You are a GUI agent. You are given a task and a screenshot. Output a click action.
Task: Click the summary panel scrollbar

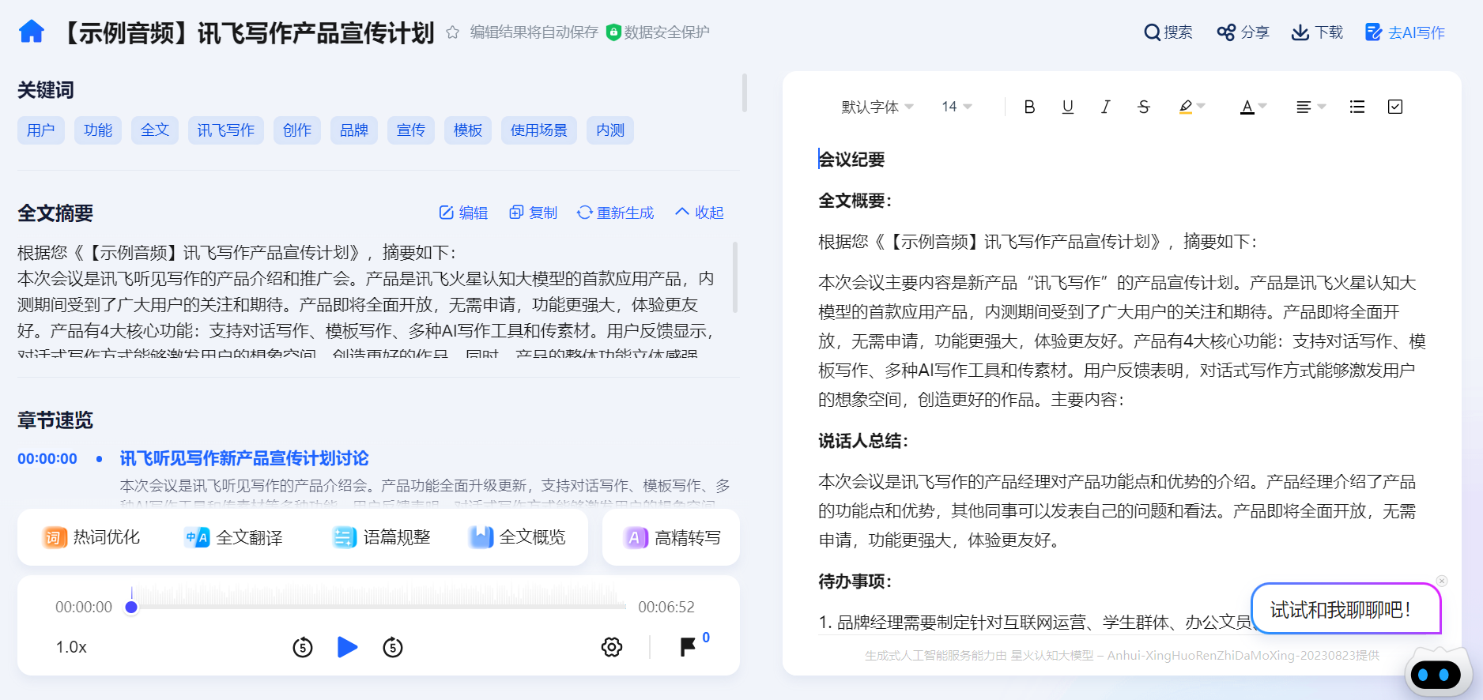click(735, 277)
